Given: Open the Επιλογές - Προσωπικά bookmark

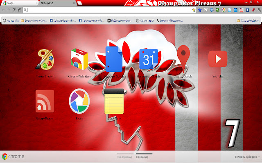Looking at the screenshot, I should pyautogui.click(x=169, y=21).
